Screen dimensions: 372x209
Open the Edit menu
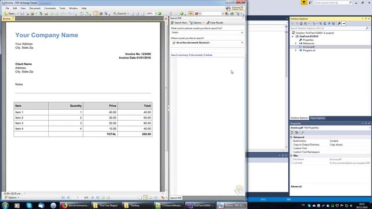pyautogui.click(x=15, y=8)
